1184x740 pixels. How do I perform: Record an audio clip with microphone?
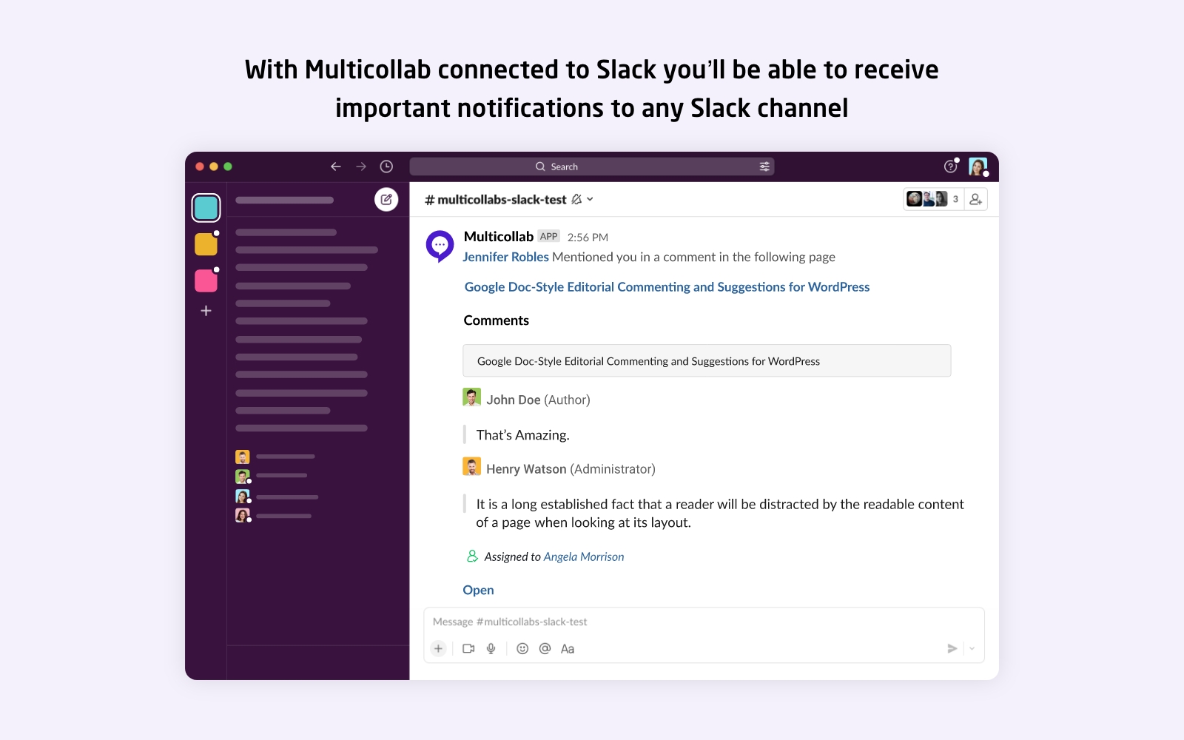[491, 648]
